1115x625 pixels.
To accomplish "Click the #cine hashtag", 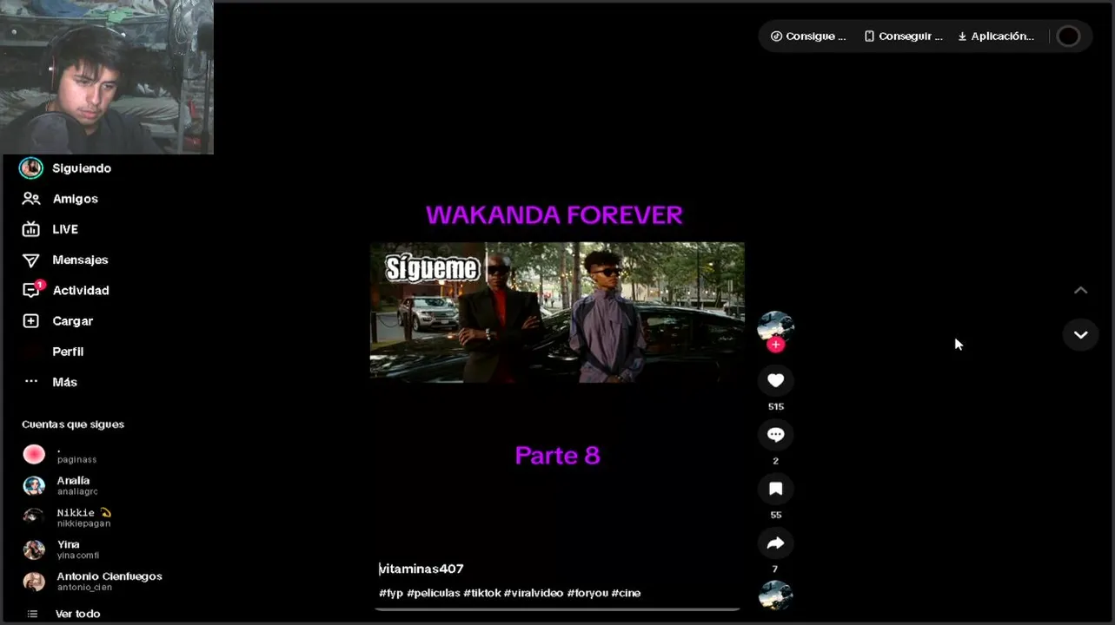I will [626, 593].
